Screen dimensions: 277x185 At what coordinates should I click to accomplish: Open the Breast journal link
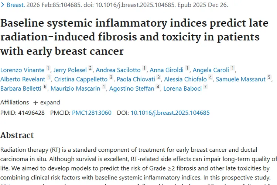click(15, 5)
